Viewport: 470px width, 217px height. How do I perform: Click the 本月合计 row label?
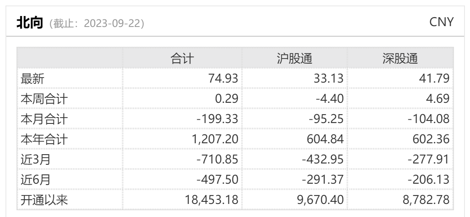coord(44,119)
